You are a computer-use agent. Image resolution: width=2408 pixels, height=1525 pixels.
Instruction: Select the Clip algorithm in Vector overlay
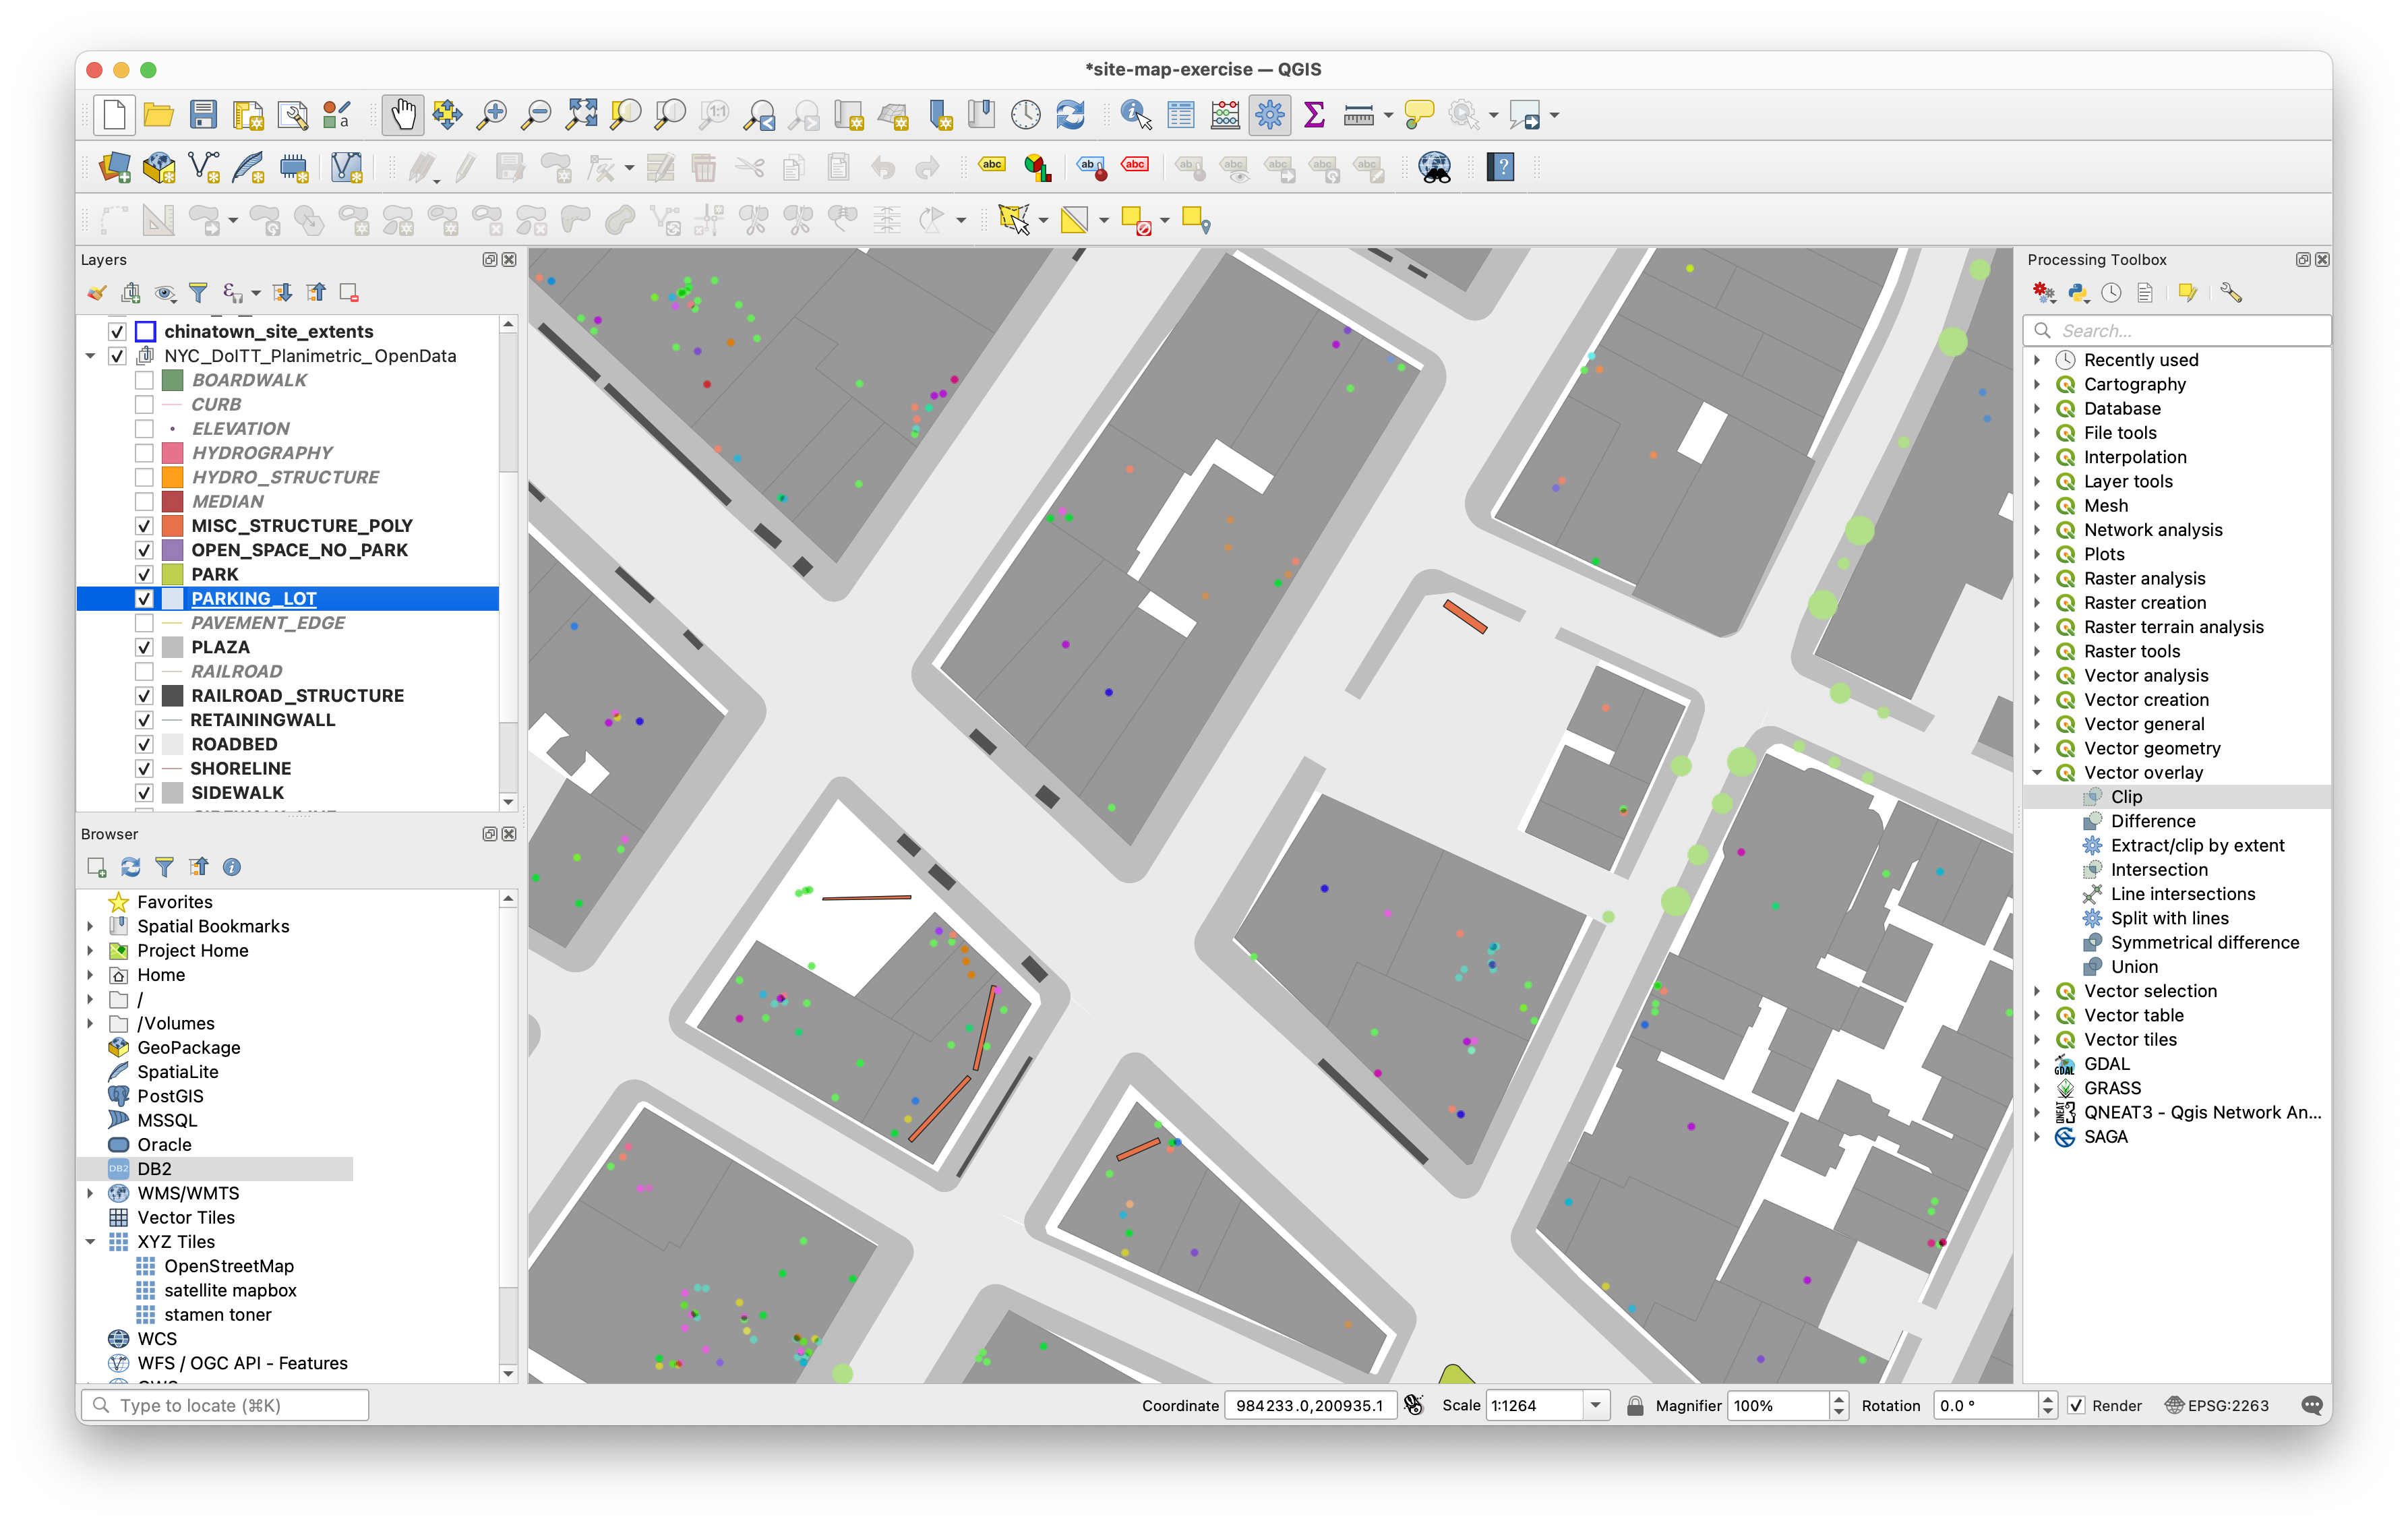click(2126, 797)
